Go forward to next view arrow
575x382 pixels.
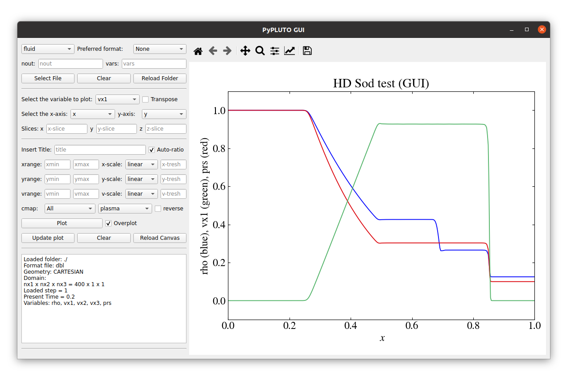228,51
